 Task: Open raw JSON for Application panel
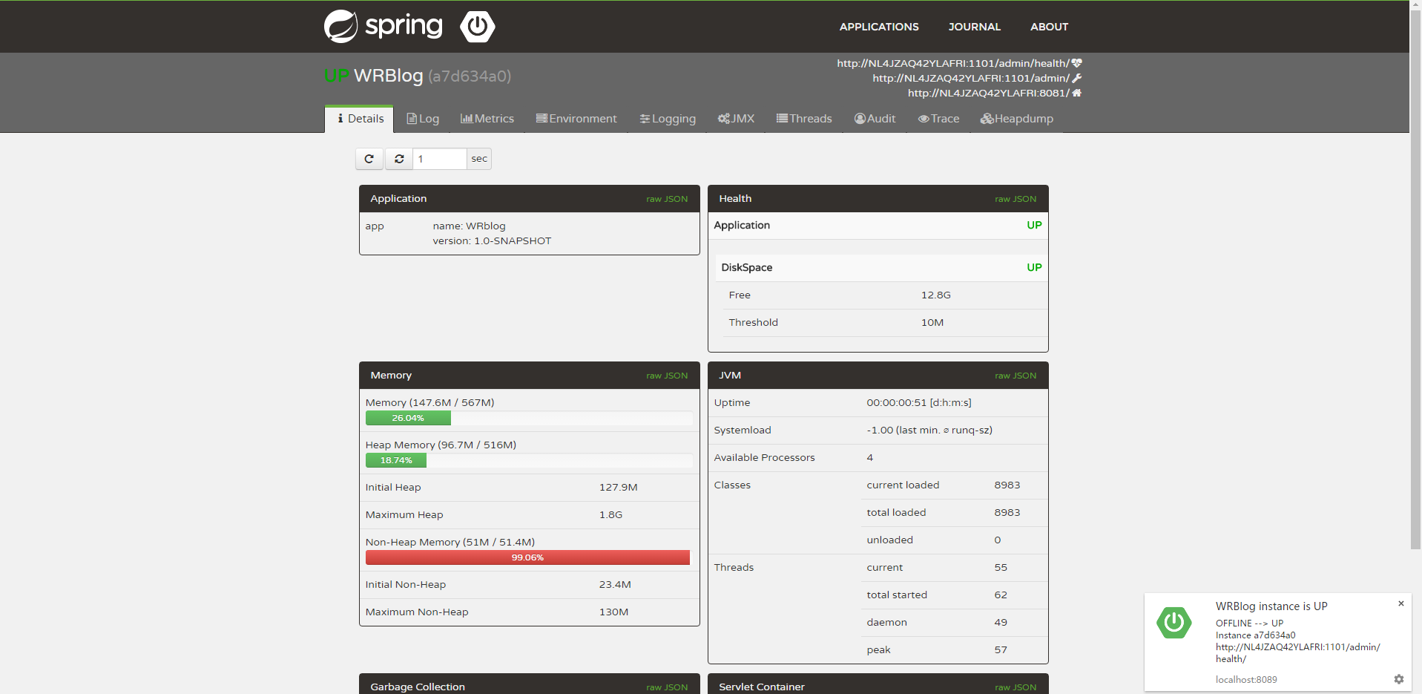pyautogui.click(x=667, y=199)
